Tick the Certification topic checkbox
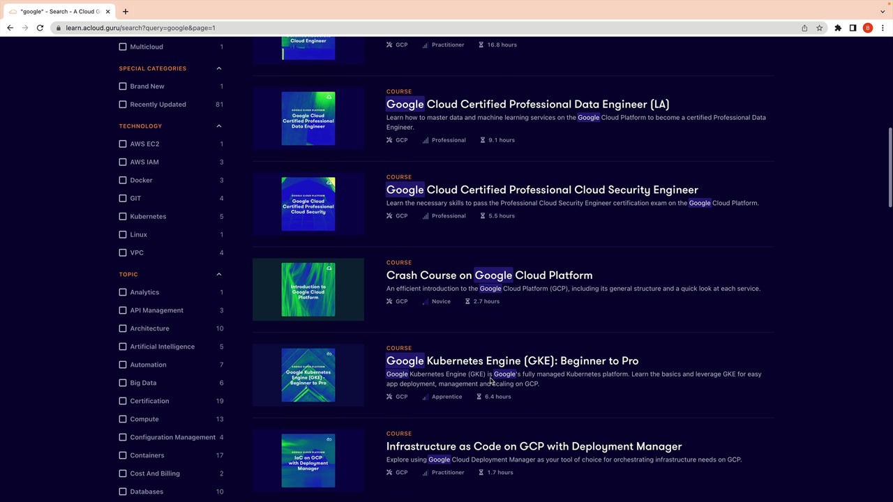This screenshot has width=893, height=502. tap(123, 401)
